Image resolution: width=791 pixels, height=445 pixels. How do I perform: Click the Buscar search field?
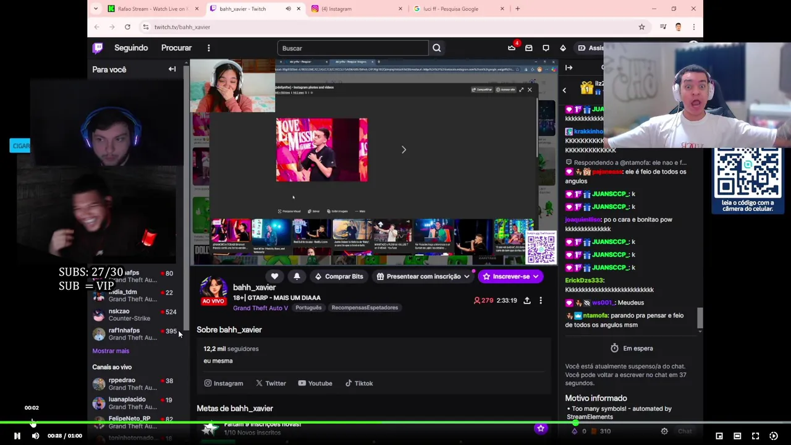tap(352, 48)
